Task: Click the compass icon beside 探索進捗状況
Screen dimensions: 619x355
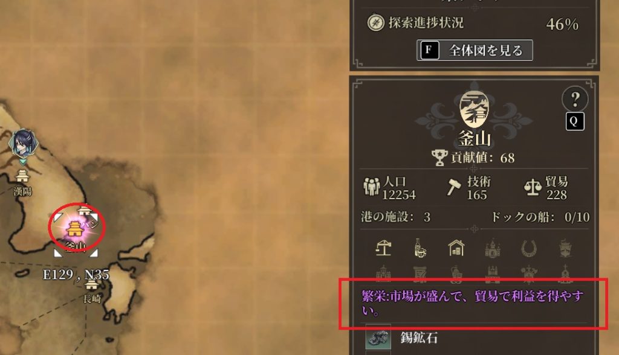Action: (x=375, y=23)
